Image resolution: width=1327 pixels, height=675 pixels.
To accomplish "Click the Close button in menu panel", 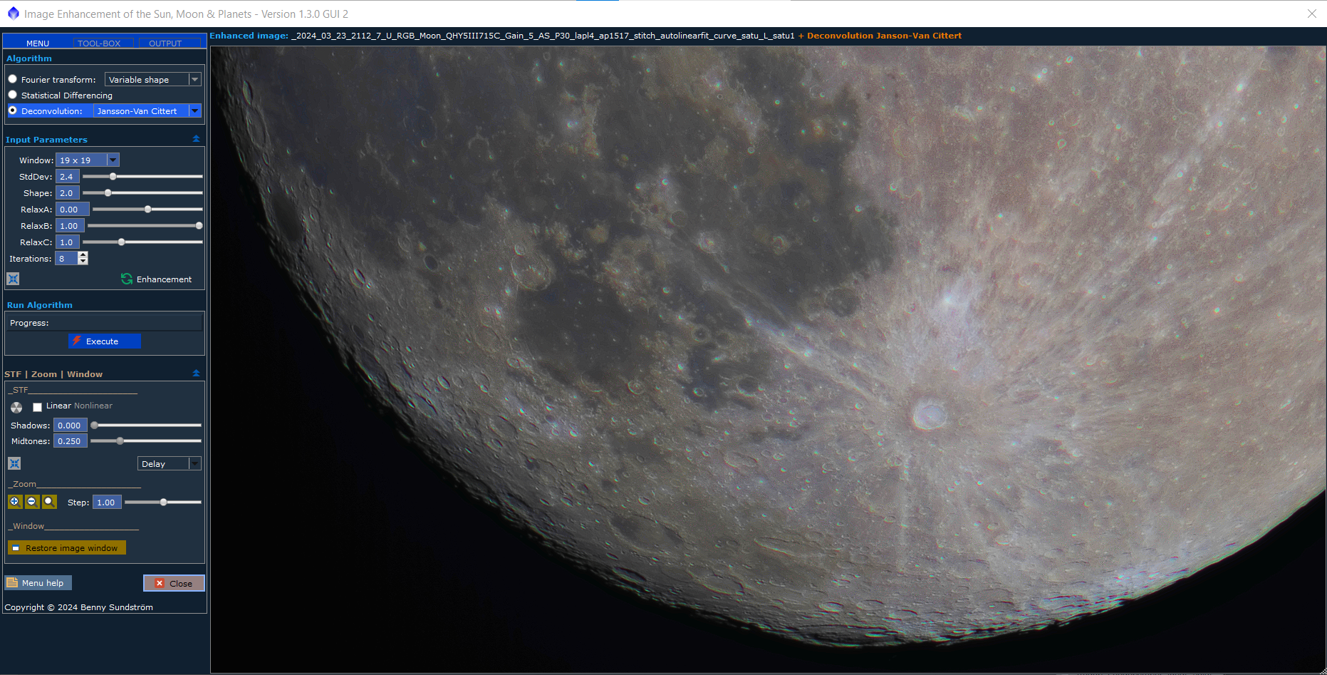I will click(x=174, y=583).
